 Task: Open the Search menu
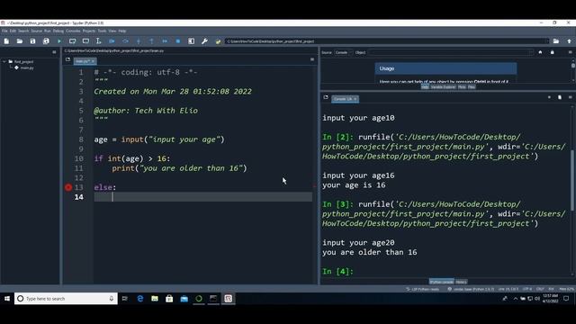pos(23,31)
